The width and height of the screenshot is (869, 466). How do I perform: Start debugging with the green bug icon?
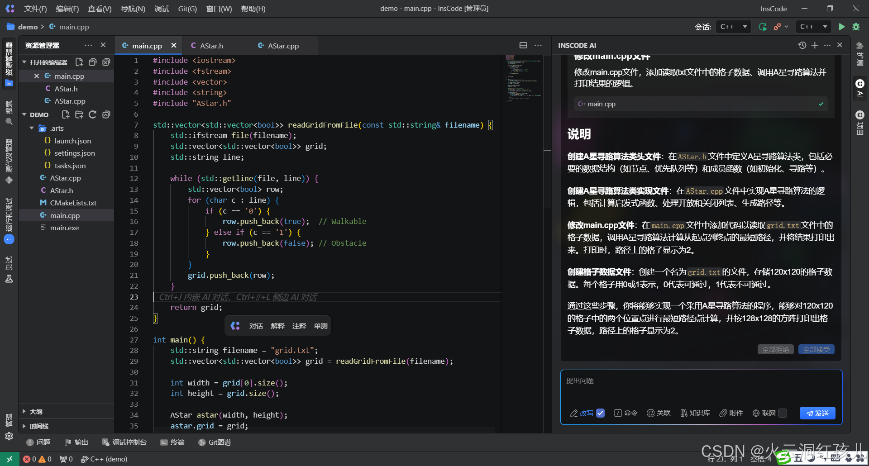point(856,27)
